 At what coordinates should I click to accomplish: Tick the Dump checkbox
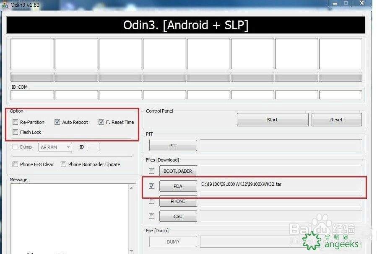(x=16, y=147)
